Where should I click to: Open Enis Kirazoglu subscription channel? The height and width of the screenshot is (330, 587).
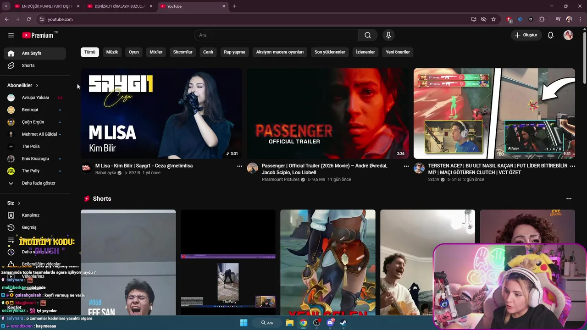coord(35,159)
